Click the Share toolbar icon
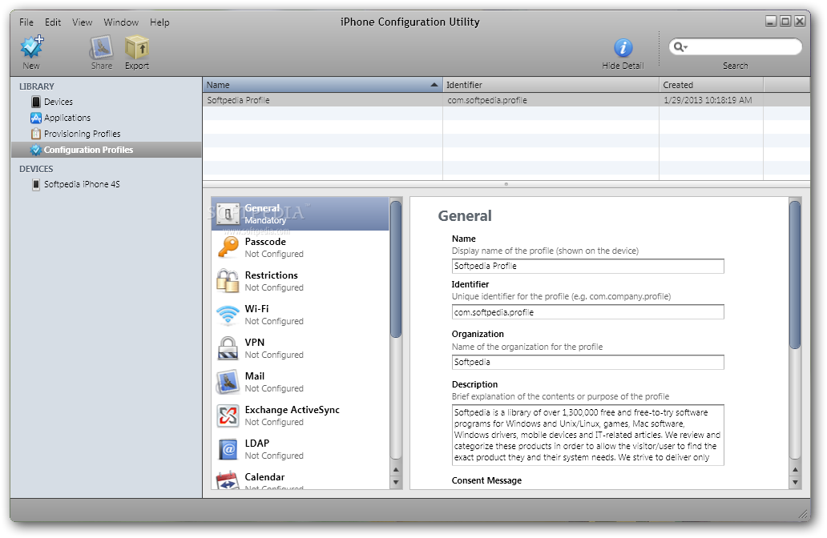This screenshot has height=538, width=827. click(x=101, y=47)
